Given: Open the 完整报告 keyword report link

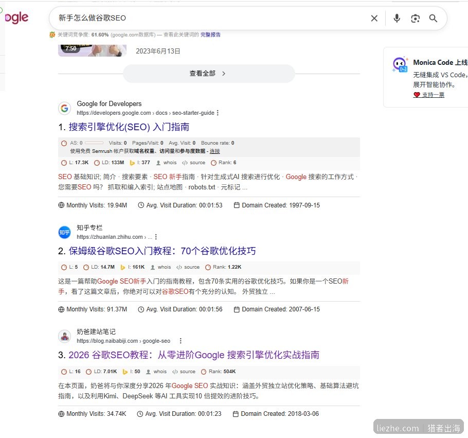Looking at the screenshot, I should [x=210, y=34].
